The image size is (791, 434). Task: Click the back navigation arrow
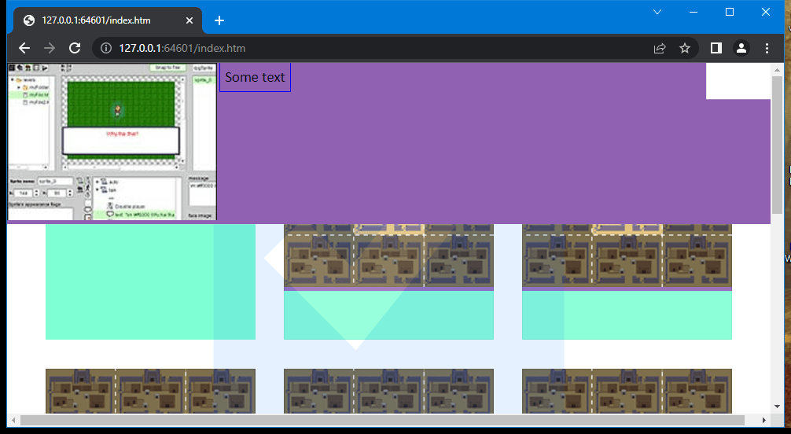click(x=24, y=48)
